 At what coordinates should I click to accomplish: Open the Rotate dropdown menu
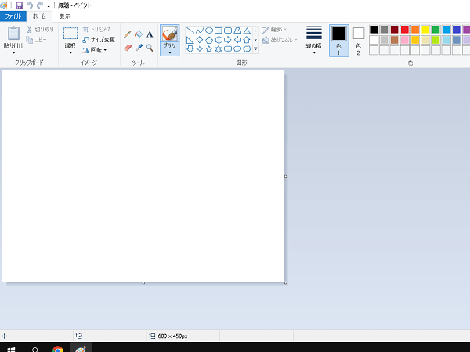click(x=95, y=50)
